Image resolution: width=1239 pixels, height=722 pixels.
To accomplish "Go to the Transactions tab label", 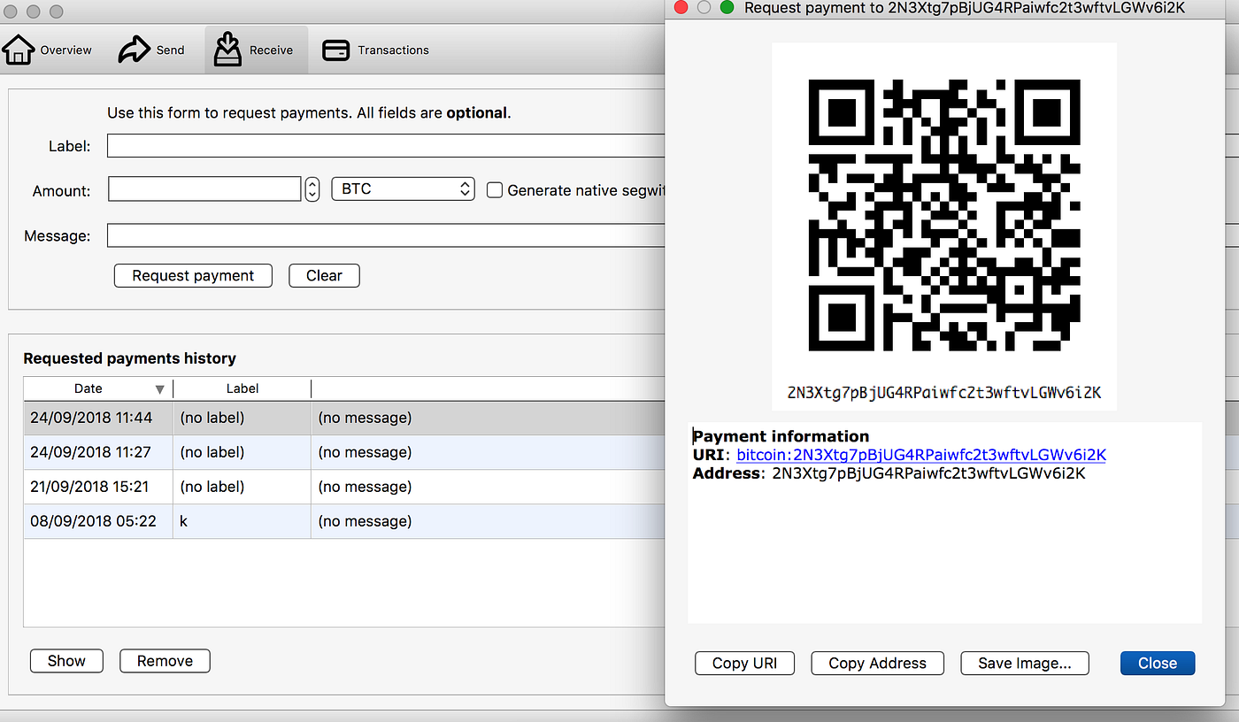I will click(x=394, y=50).
